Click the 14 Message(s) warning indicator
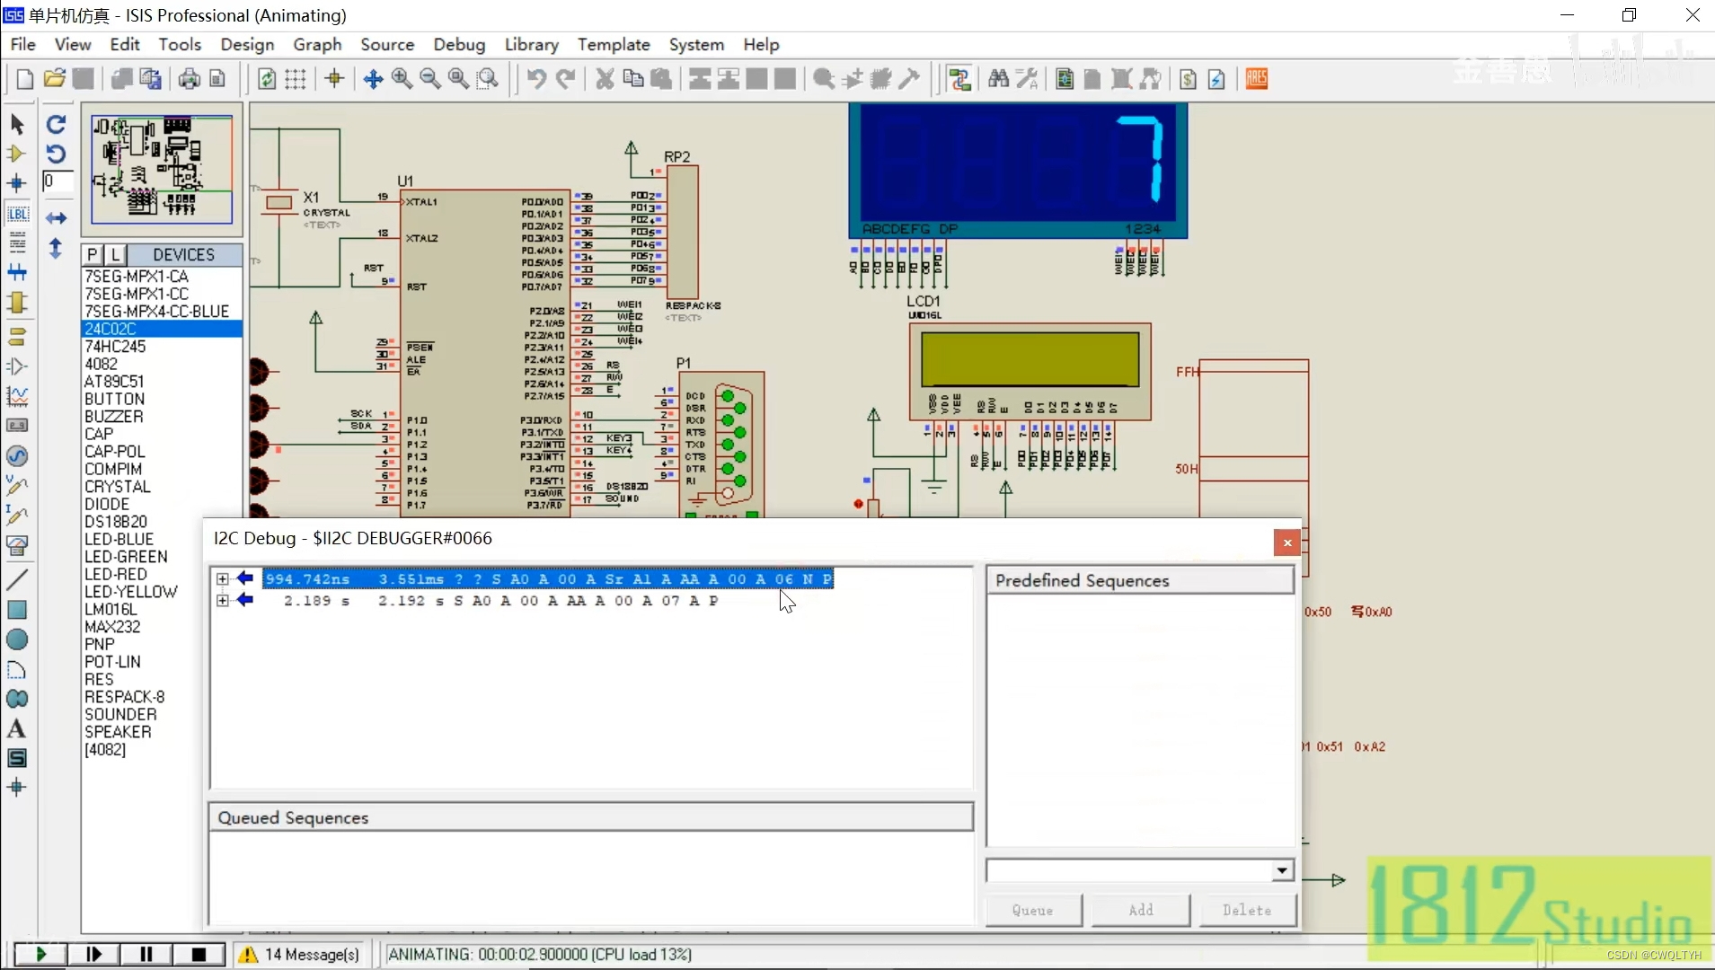 pyautogui.click(x=300, y=954)
